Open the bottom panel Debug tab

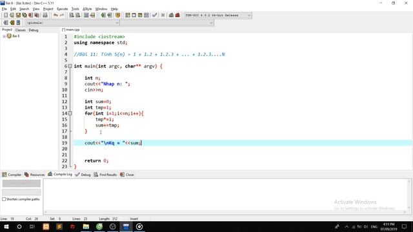[83, 175]
